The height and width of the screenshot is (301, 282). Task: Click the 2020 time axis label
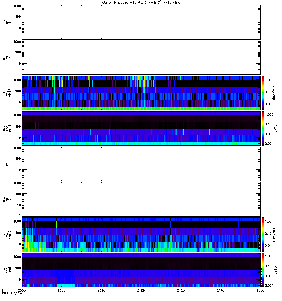(61, 290)
